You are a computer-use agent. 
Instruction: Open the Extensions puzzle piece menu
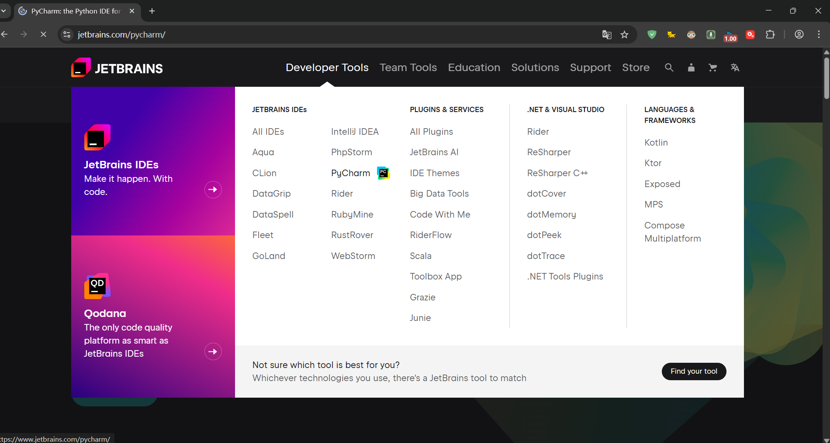770,34
